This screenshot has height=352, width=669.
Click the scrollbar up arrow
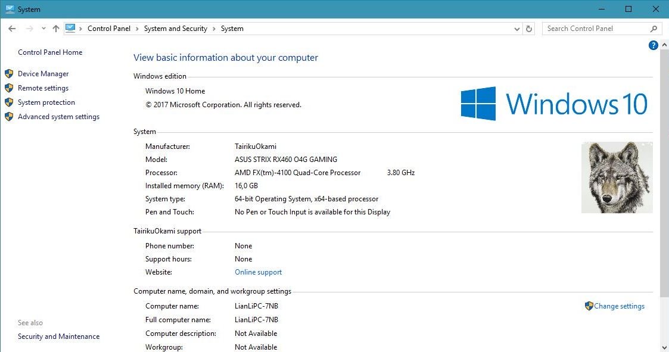pyautogui.click(x=664, y=45)
